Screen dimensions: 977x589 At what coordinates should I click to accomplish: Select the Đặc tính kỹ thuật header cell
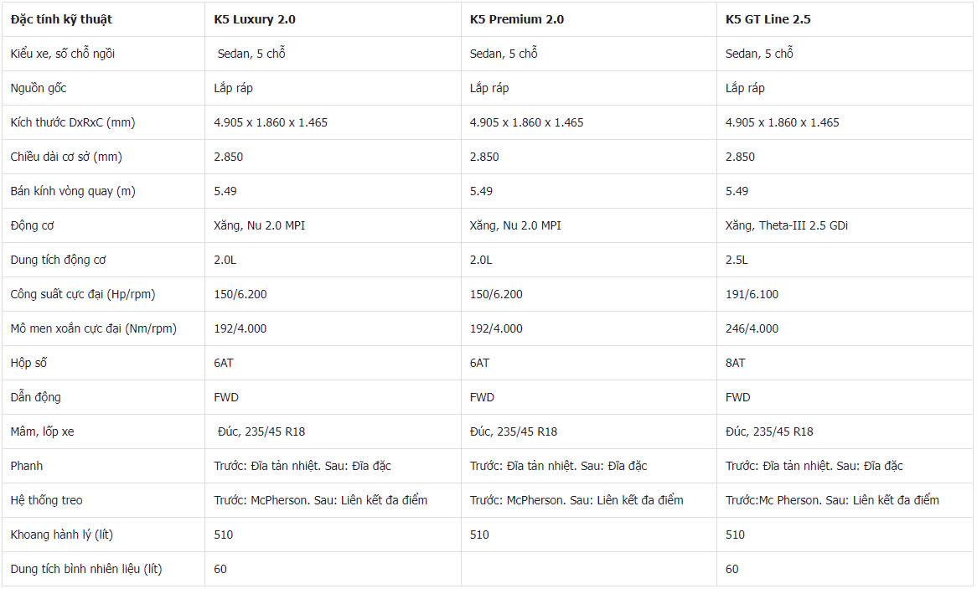pos(103,19)
